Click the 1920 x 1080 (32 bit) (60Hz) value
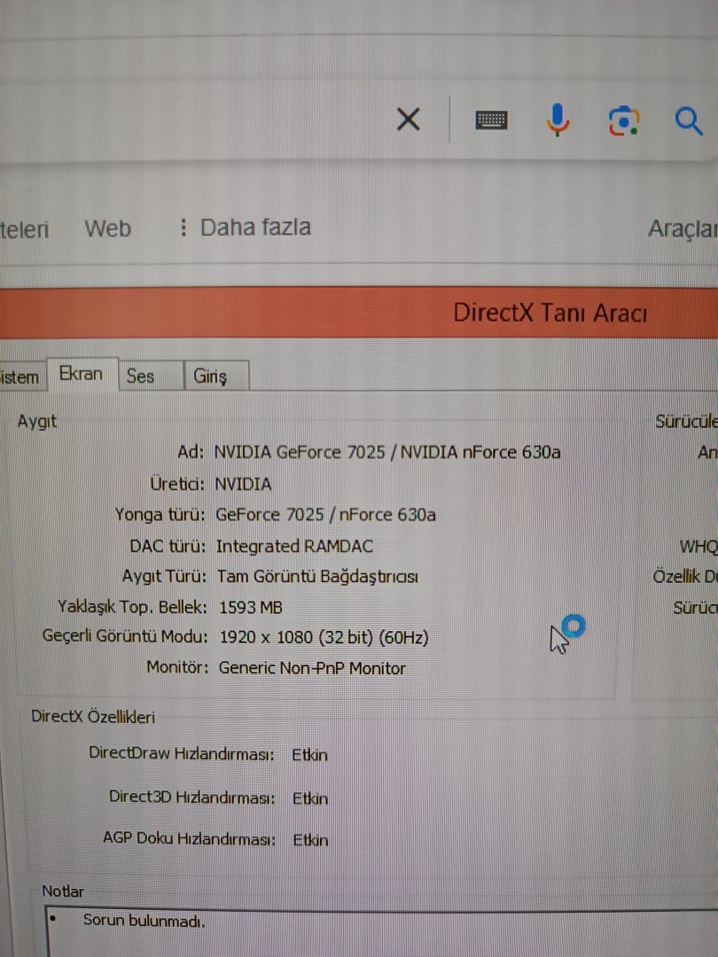718x957 pixels. (x=324, y=637)
